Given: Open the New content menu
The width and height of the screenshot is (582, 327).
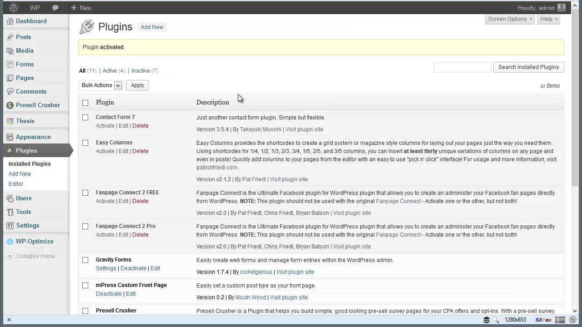Looking at the screenshot, I should coord(81,8).
